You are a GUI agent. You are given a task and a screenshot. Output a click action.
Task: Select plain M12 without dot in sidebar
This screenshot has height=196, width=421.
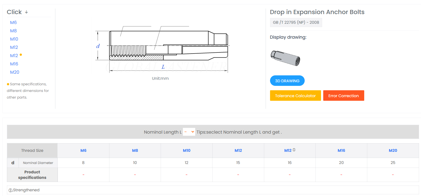[14, 47]
